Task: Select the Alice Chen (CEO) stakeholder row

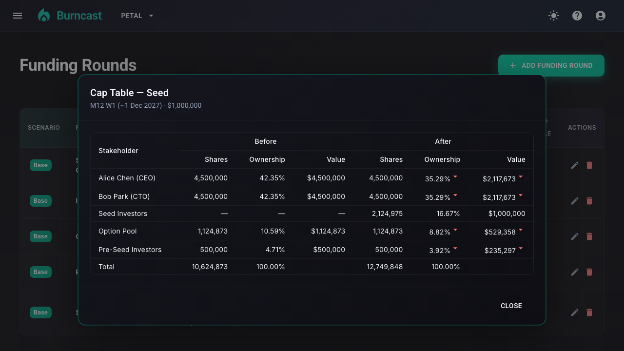Action: [312, 178]
